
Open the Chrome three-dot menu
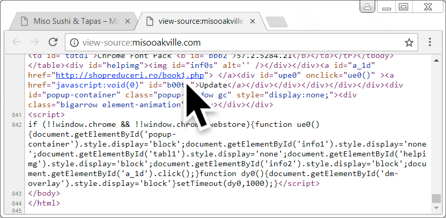click(430, 42)
